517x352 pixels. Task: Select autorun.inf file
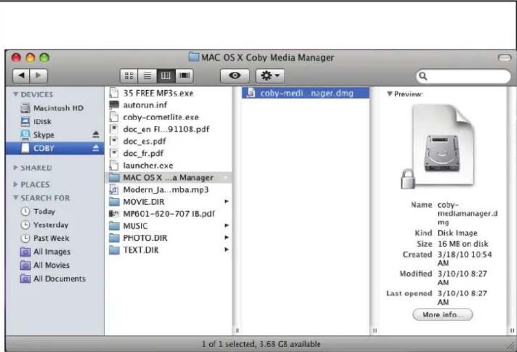[169, 105]
